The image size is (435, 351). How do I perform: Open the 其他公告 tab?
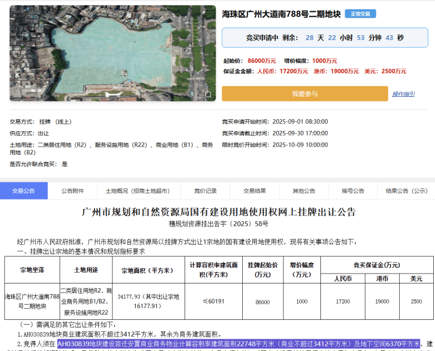304,191
